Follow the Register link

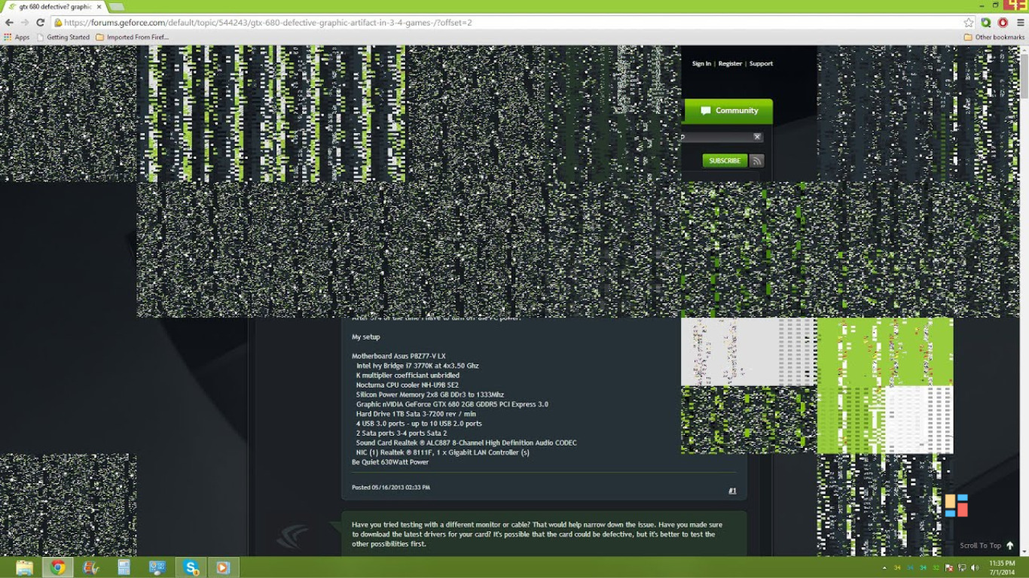[x=730, y=64]
